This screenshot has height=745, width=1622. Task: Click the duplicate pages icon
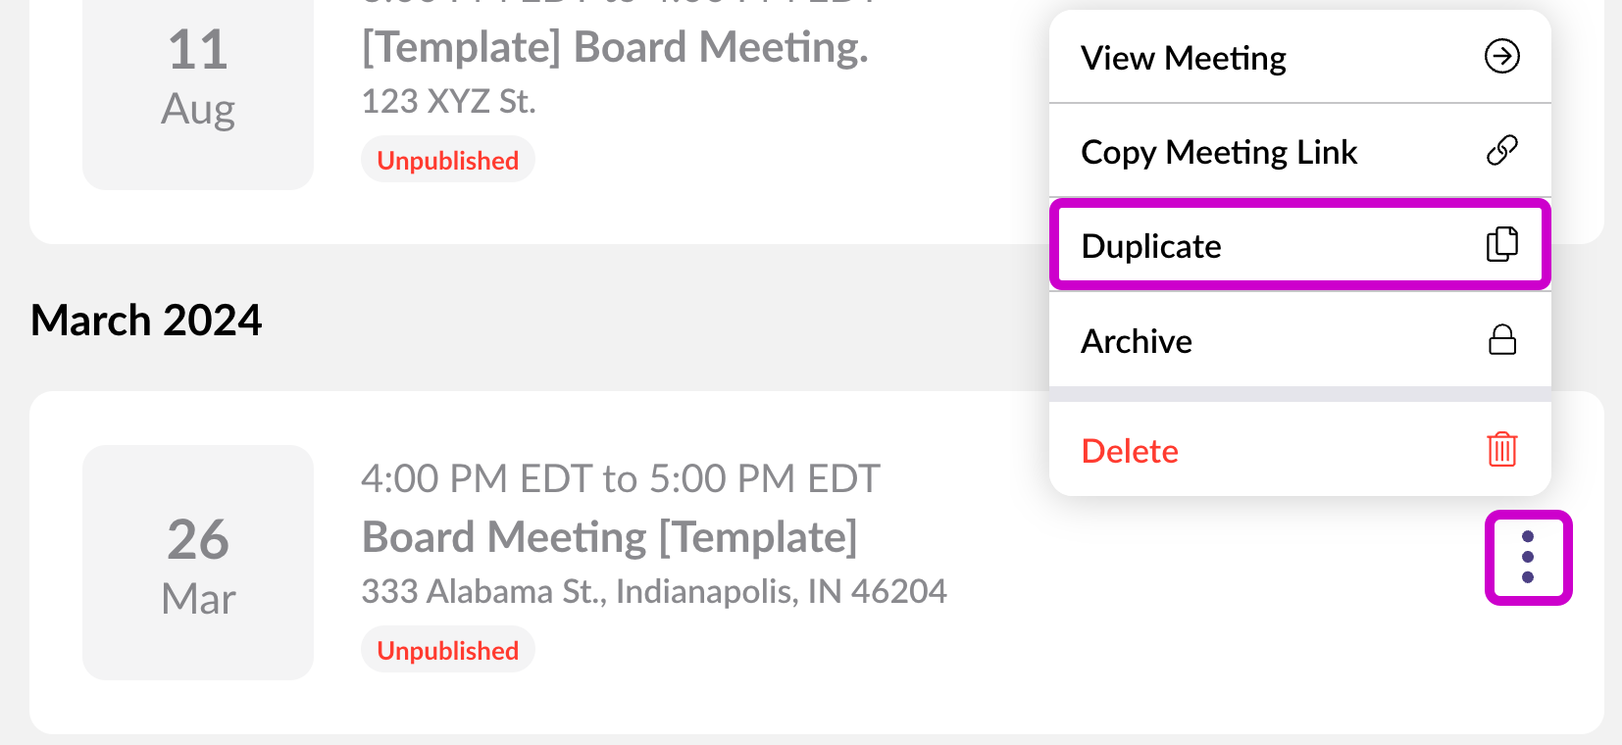click(1501, 245)
